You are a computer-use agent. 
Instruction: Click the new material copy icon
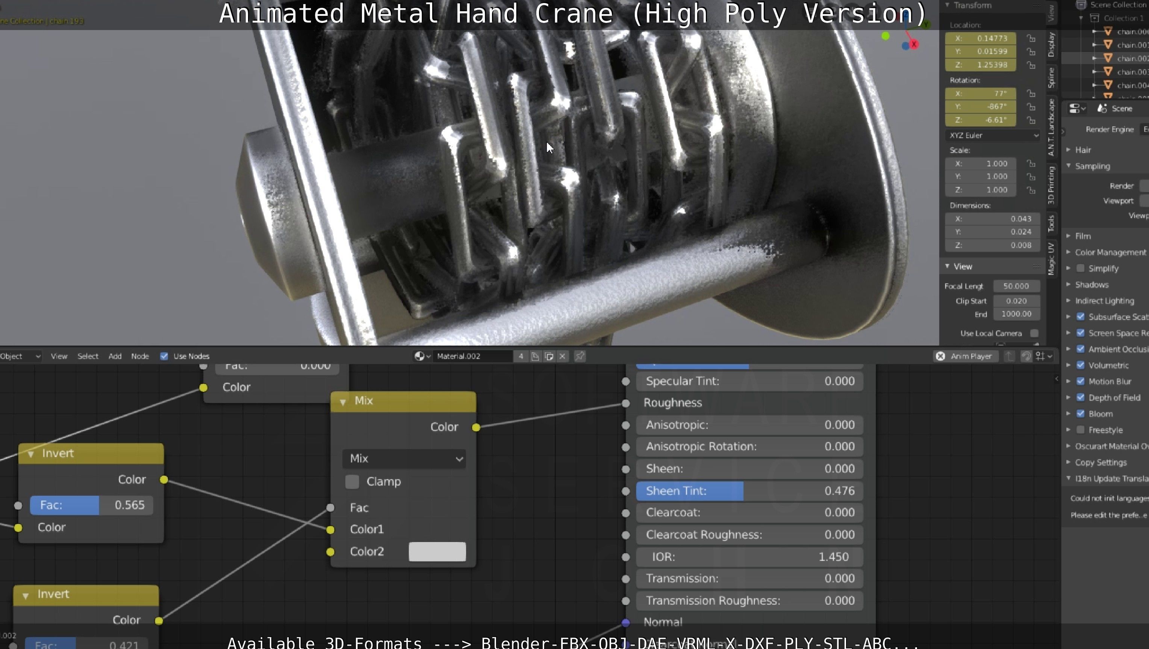[549, 356]
